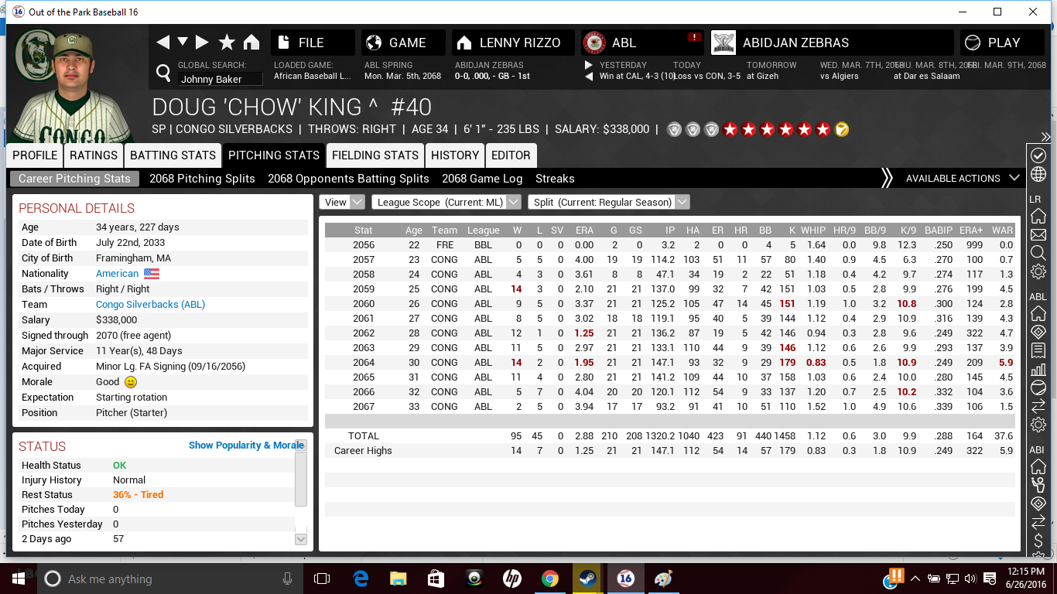Collapse the right sidebar with its double chevron
Image resolution: width=1057 pixels, height=594 pixels.
1045,137
